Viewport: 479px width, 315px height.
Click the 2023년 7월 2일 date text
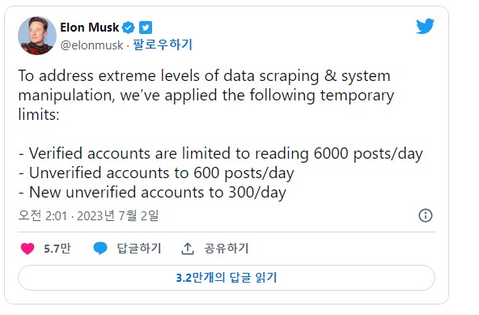click(x=117, y=215)
